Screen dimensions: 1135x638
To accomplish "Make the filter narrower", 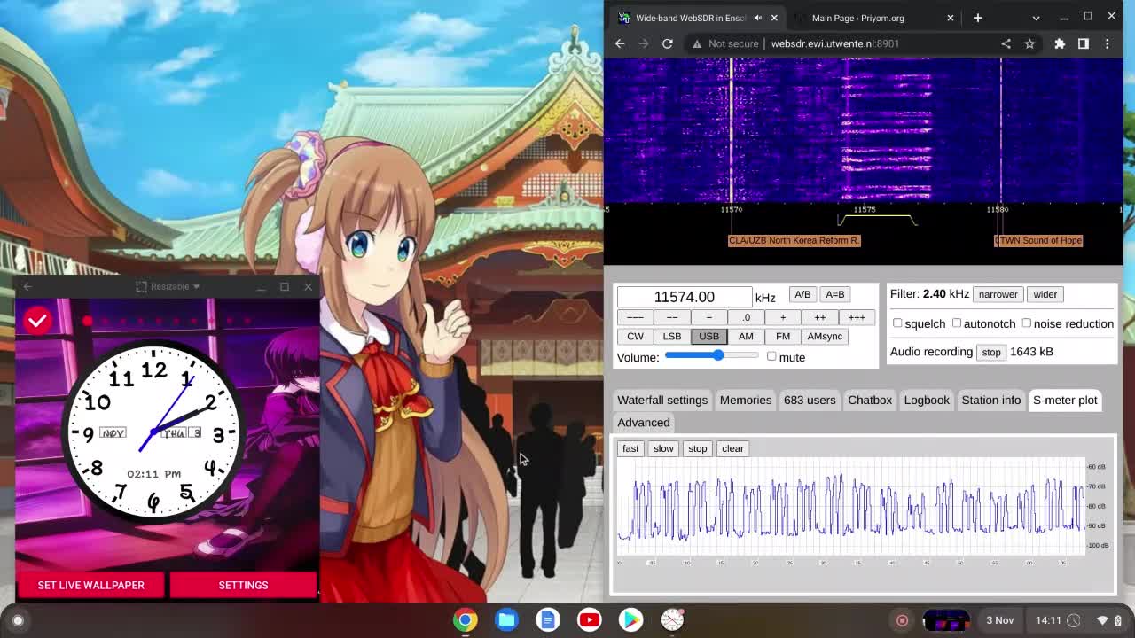I will tap(998, 294).
